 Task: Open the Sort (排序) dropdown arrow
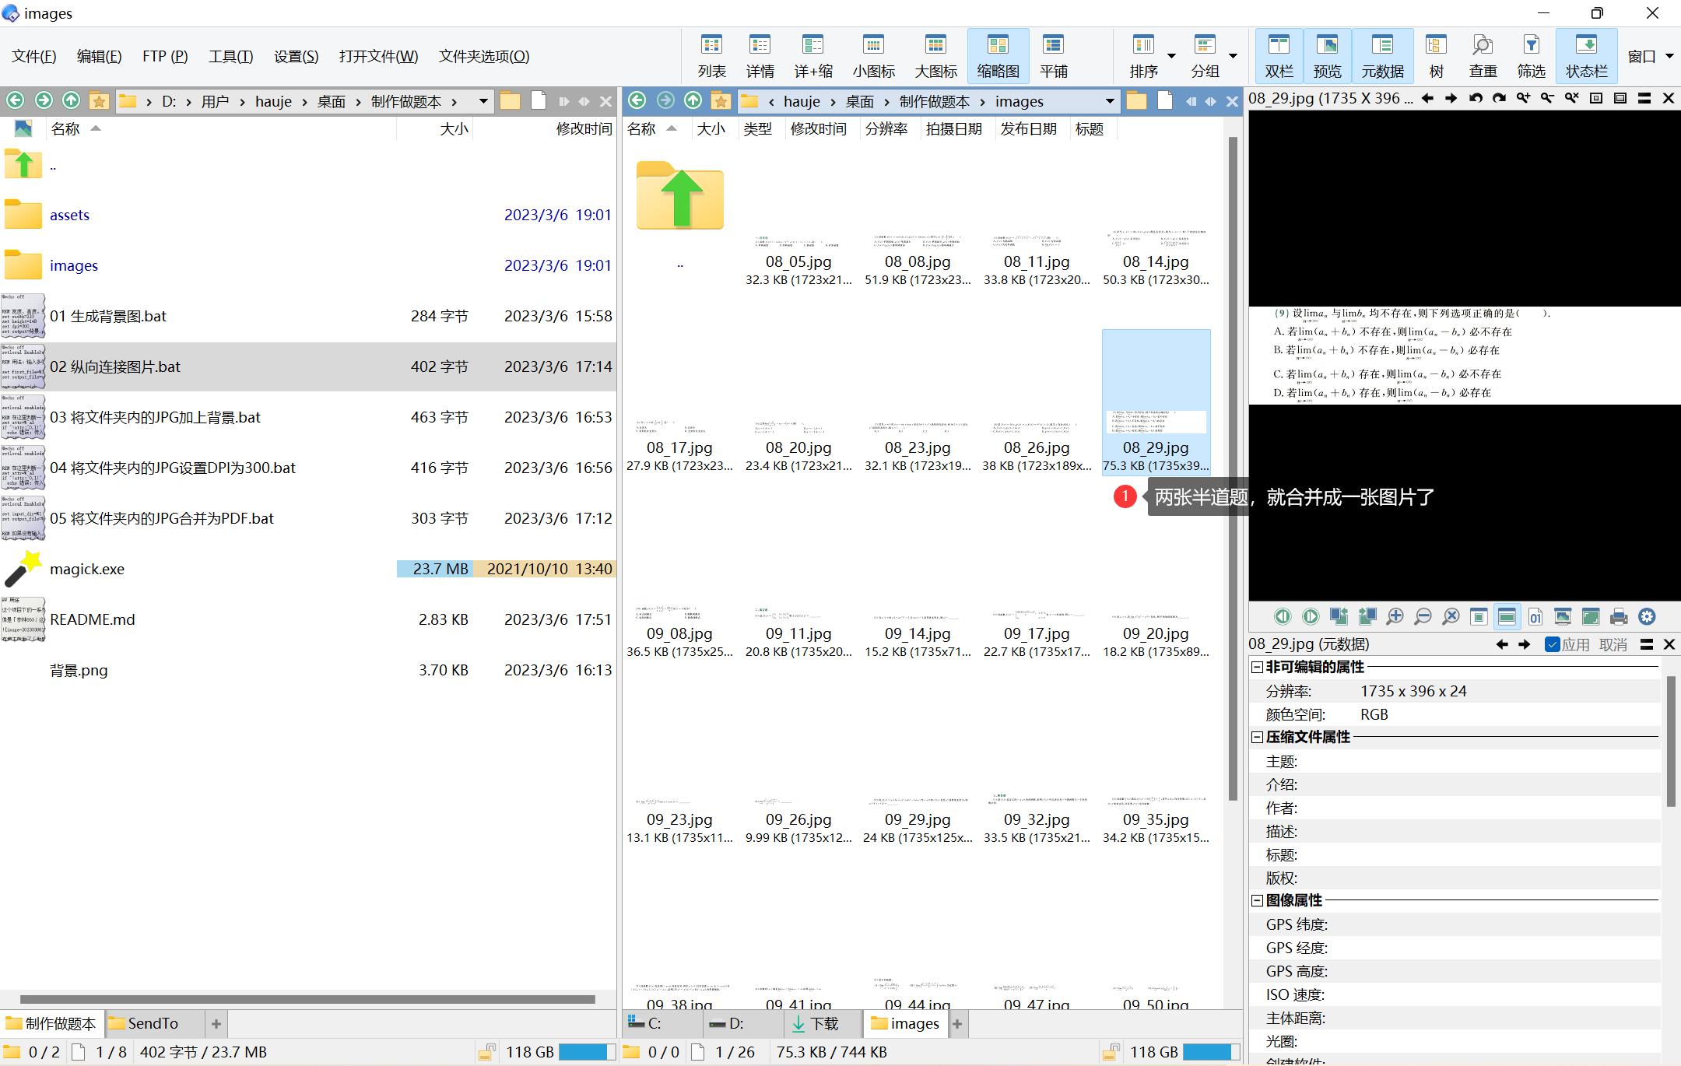pos(1171,56)
